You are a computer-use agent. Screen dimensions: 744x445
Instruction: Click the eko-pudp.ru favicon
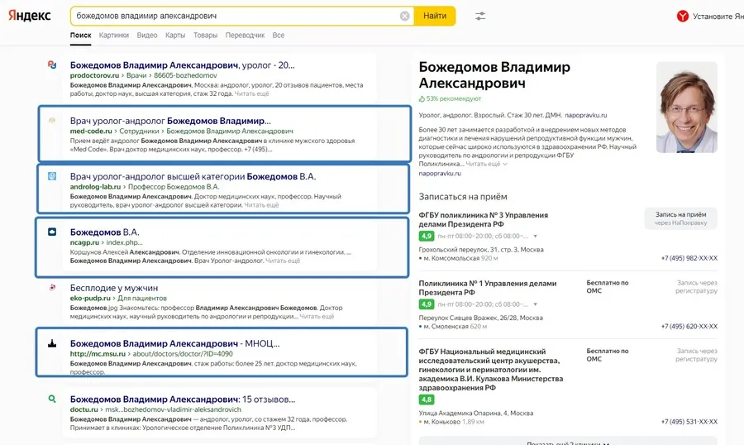[x=52, y=287]
